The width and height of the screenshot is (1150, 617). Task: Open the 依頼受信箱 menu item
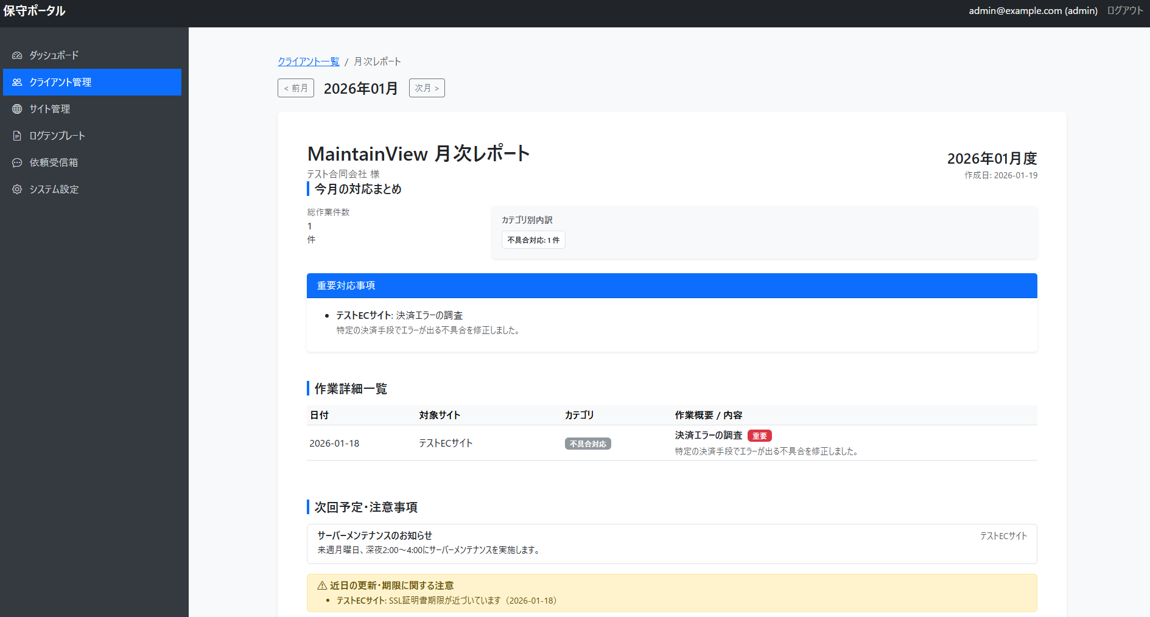pos(54,162)
